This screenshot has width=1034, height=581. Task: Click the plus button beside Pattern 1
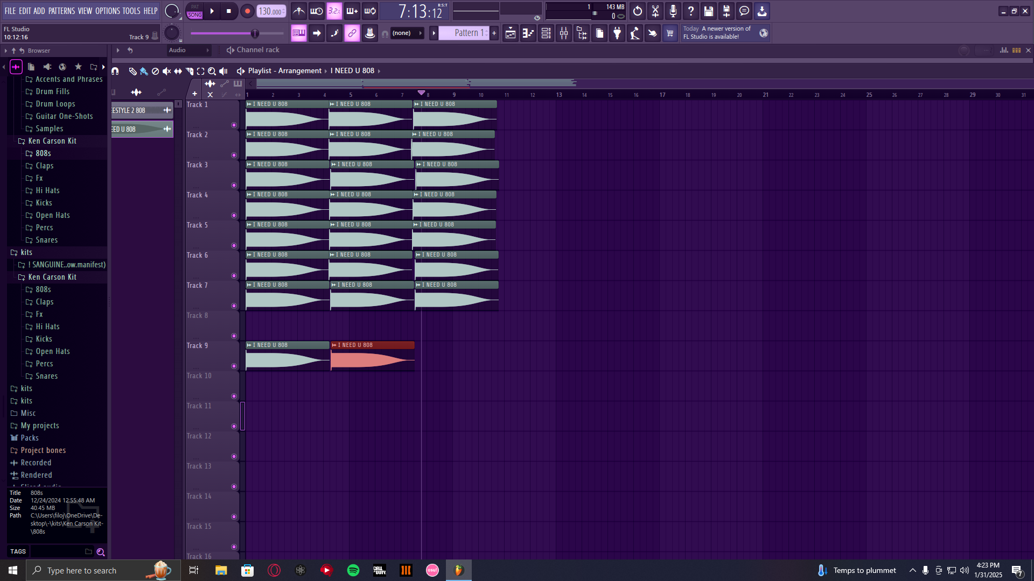click(494, 33)
